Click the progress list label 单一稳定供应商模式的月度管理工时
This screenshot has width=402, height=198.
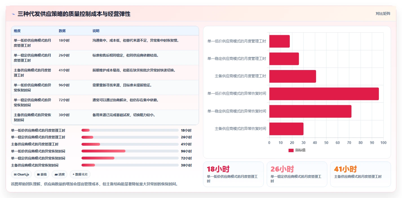point(38,137)
